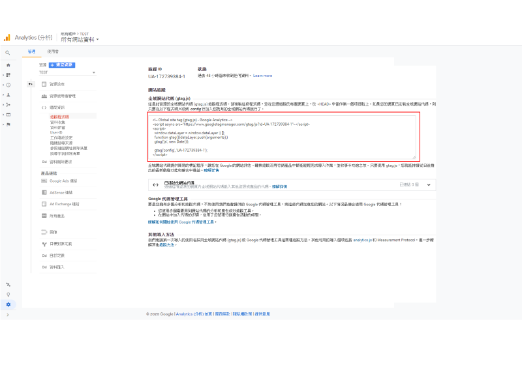Open 所有產品 all products row
This screenshot has height=365, width=522.
68,216
